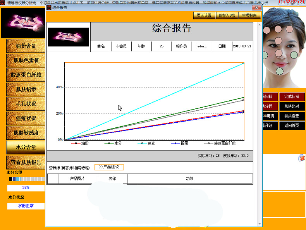Select the green right cheek scan point
This screenshot has height=230, width=306.
tap(294, 55)
